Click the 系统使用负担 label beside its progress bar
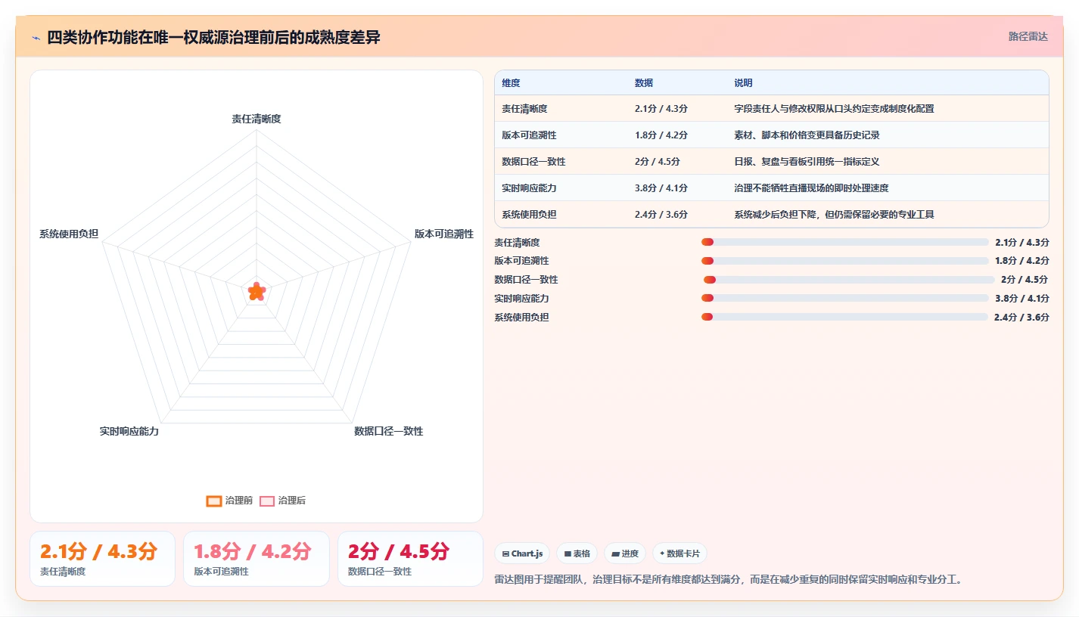The width and height of the screenshot is (1079, 617). (521, 317)
